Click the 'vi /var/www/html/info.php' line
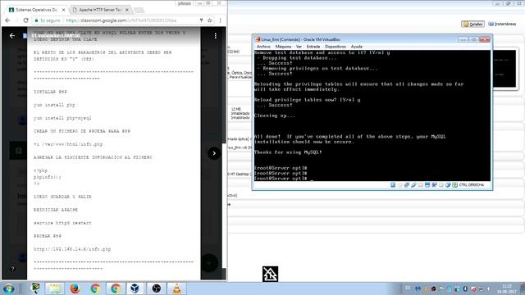The image size is (525, 295). point(68,144)
